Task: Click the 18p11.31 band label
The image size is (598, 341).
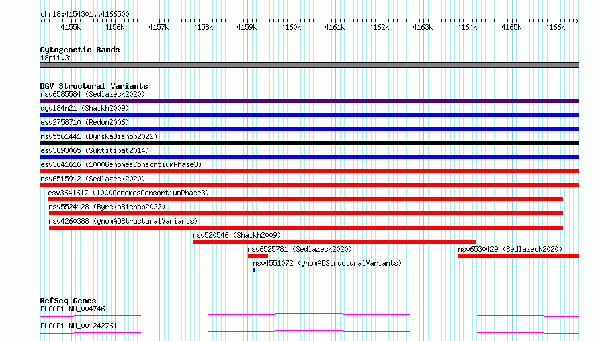Action: (56, 58)
